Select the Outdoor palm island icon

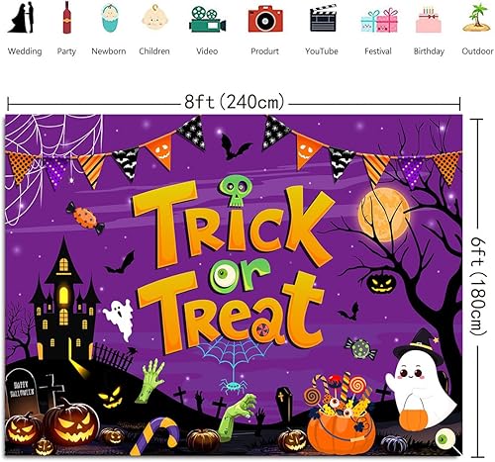[476, 18]
